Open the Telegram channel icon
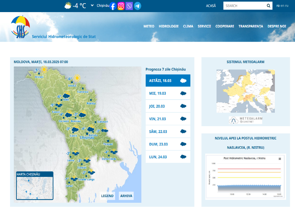Viewport: 295px width, 210px height. click(138, 6)
